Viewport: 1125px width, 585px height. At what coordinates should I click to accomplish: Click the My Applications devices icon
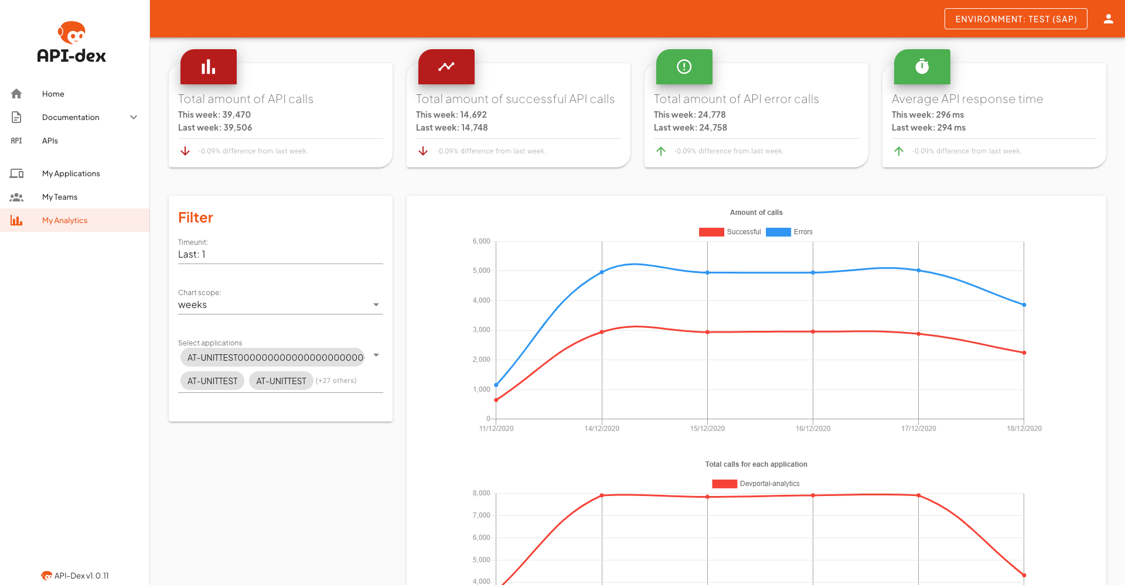click(16, 173)
